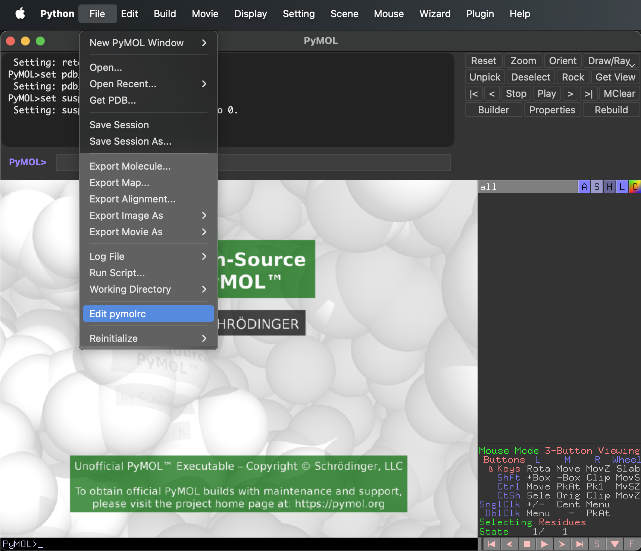This screenshot has height=551, width=641.
Task: Click the Deselect button
Action: click(x=531, y=77)
